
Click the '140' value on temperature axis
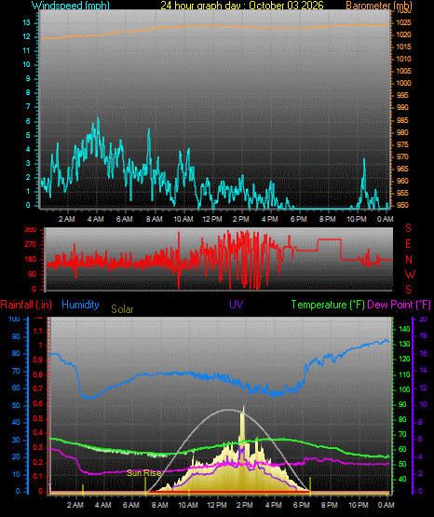[404, 329]
